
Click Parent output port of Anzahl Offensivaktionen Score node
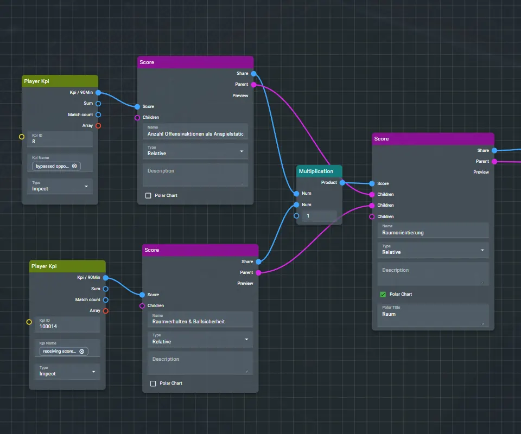253,85
